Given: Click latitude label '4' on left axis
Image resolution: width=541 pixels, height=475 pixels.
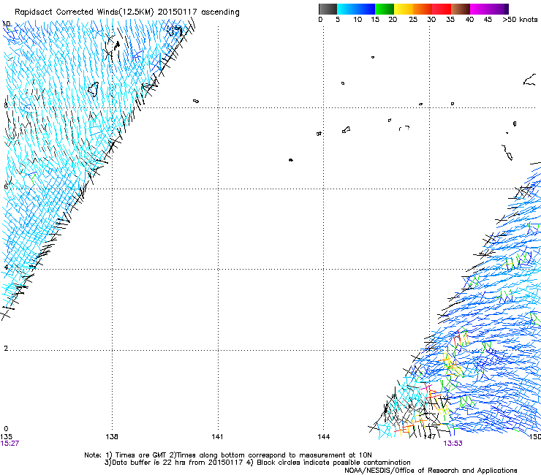Looking at the screenshot, I should 6,267.
